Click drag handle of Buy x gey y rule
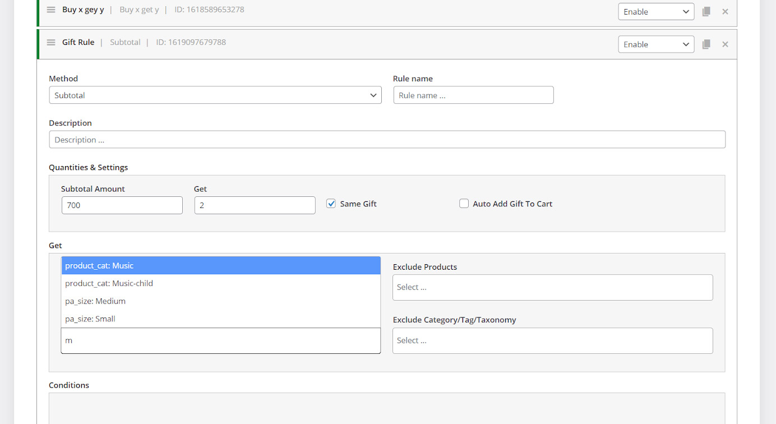This screenshot has height=424, width=776. tap(51, 10)
